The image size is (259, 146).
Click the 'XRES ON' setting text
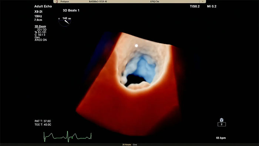(x=41, y=40)
